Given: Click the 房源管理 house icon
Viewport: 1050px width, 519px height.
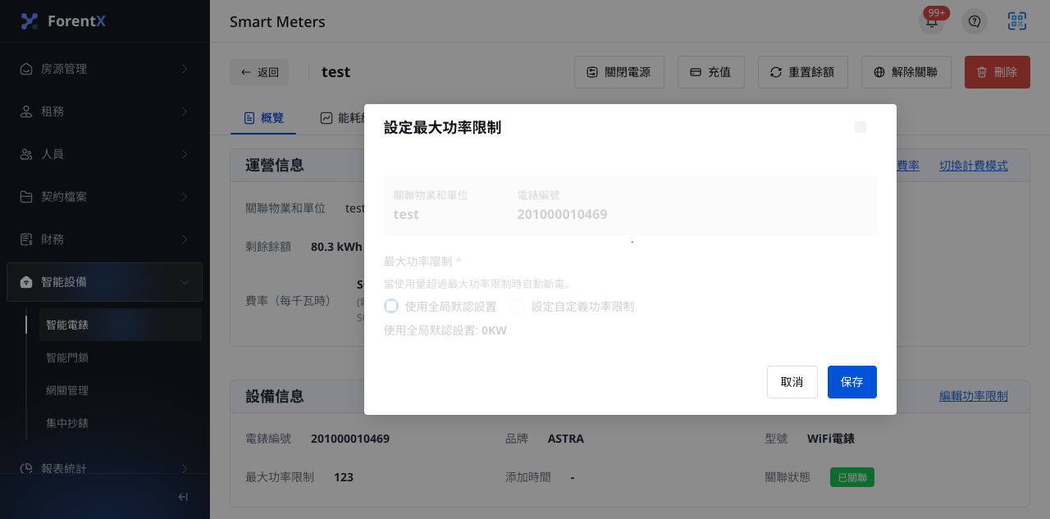Looking at the screenshot, I should [26, 69].
